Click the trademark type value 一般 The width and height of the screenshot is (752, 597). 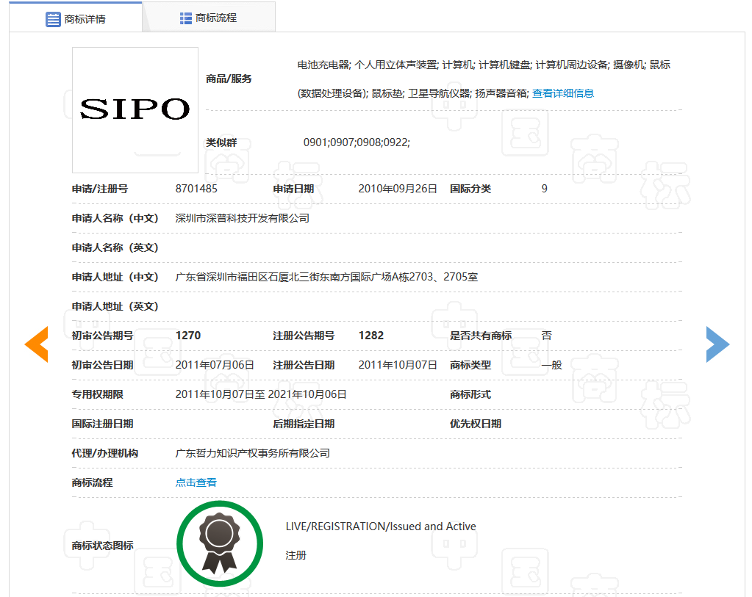(x=551, y=365)
